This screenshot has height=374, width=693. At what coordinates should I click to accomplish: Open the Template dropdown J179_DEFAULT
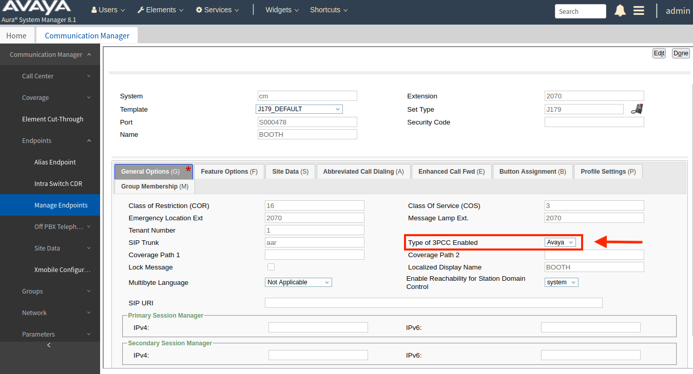tap(299, 109)
